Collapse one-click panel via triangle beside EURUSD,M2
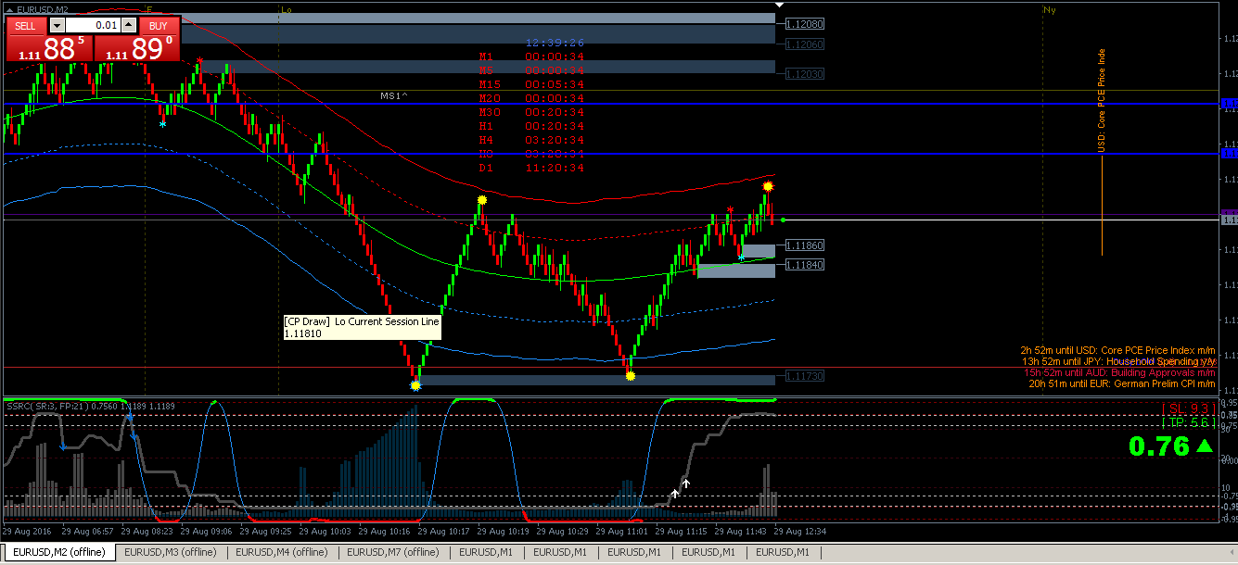This screenshot has width=1238, height=565. 9,9
